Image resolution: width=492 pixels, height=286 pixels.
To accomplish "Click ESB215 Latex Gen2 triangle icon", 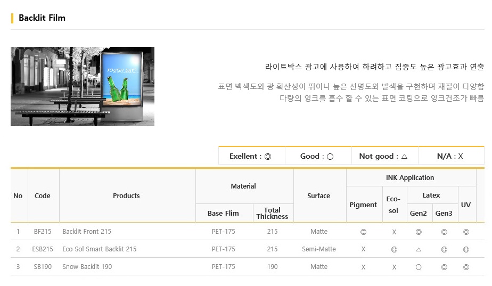I will (x=419, y=250).
